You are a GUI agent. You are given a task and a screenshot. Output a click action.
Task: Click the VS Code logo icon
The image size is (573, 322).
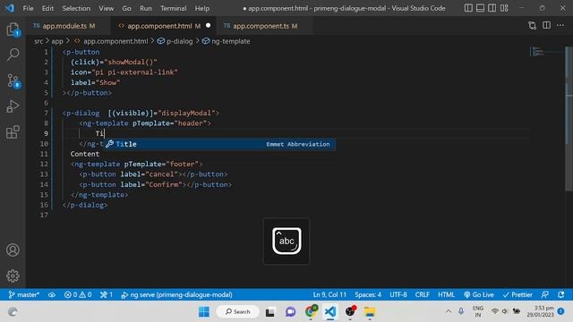pos(10,8)
